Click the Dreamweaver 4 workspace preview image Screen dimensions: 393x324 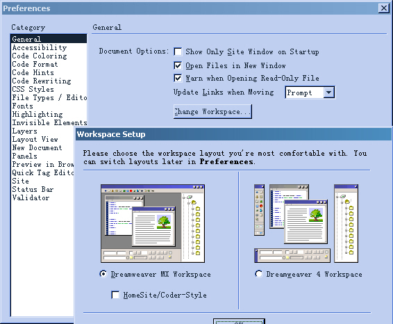click(x=306, y=224)
